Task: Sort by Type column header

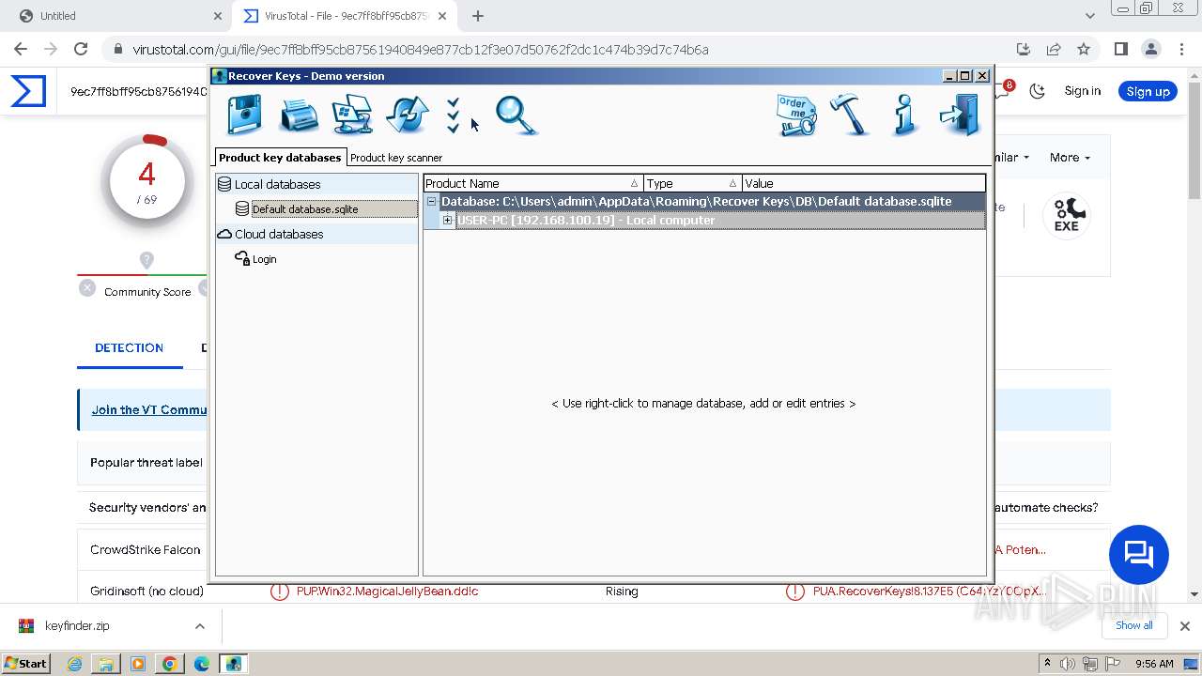Action: click(692, 183)
